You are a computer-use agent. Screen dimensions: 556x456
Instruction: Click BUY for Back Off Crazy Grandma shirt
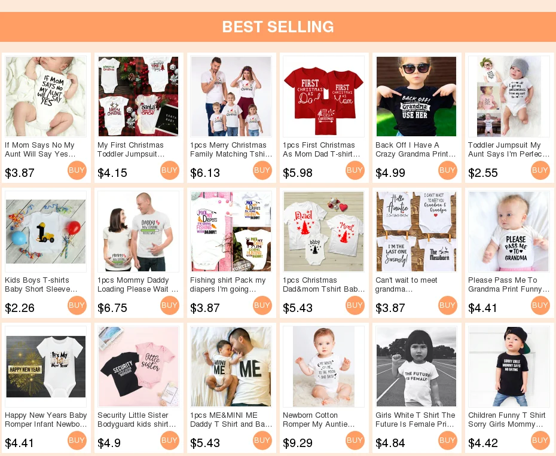tap(448, 170)
